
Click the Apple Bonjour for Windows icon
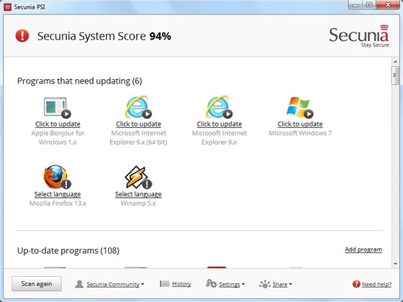tap(58, 107)
